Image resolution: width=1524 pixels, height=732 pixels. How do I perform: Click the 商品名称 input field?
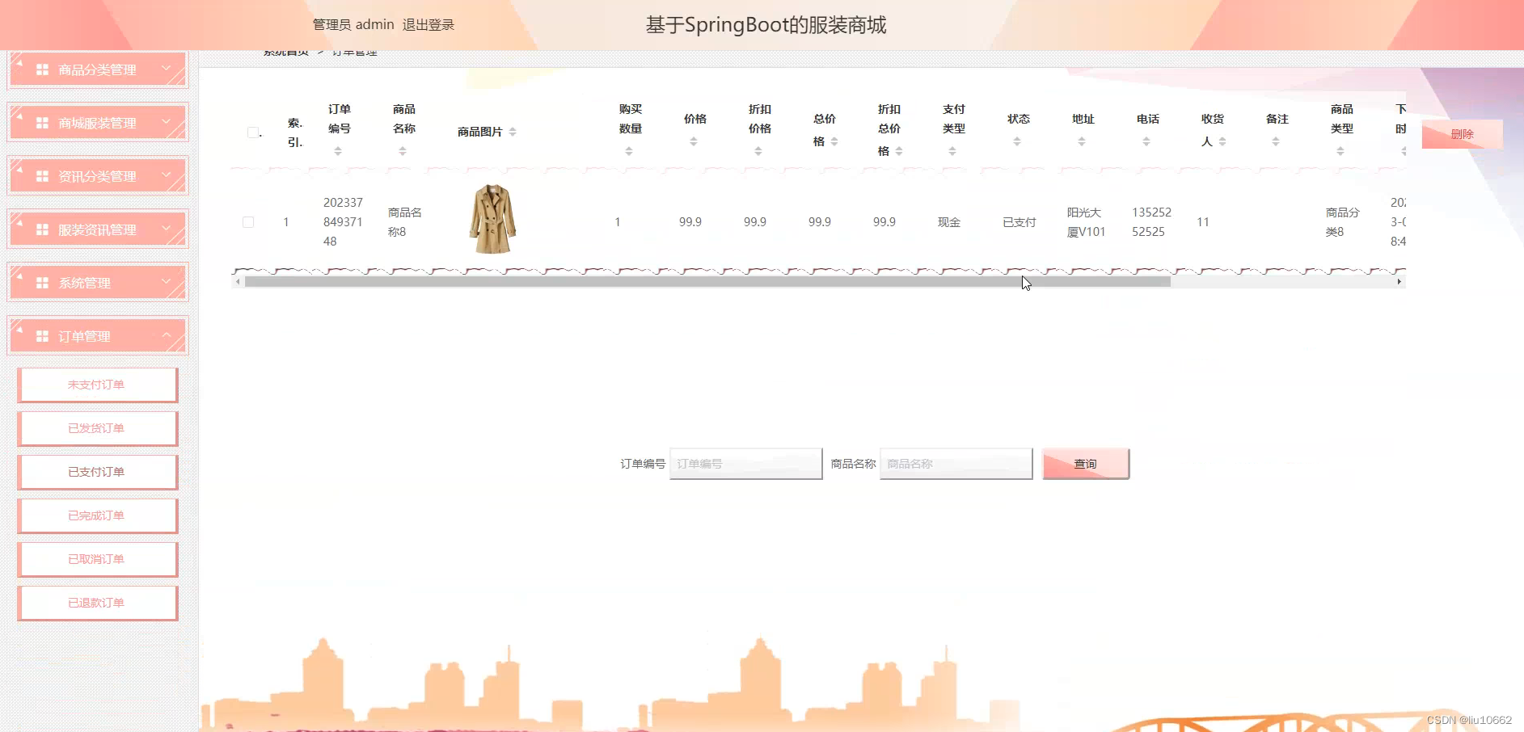[956, 464]
